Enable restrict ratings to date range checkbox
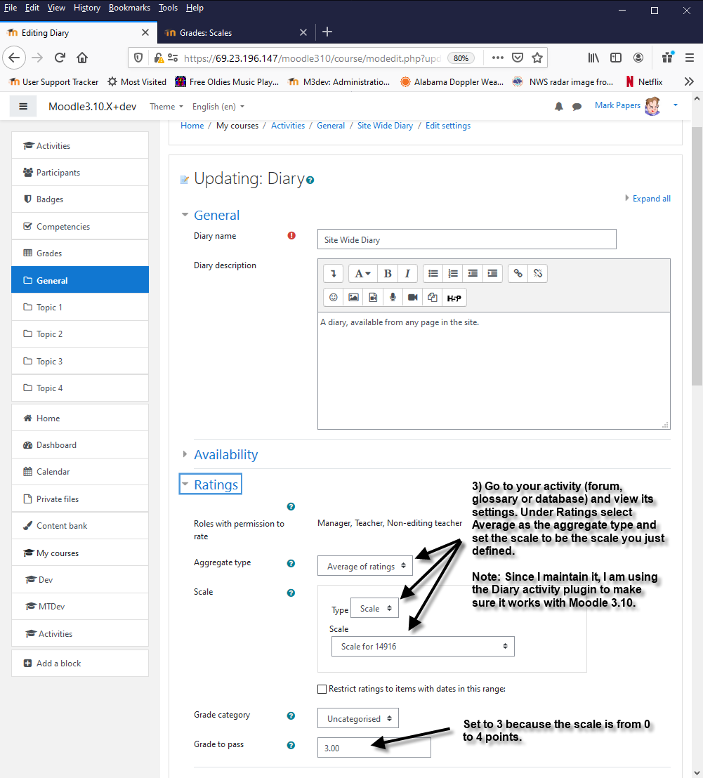The image size is (703, 778). 322,689
